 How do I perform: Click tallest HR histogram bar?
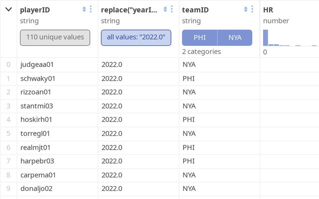click(266, 38)
